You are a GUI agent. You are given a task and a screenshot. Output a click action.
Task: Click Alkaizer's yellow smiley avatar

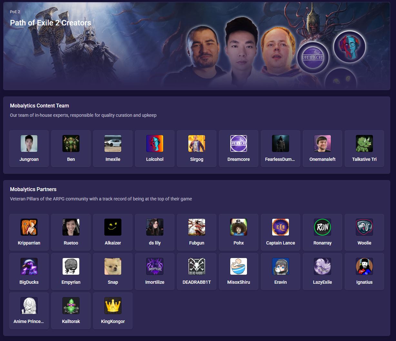point(113,227)
